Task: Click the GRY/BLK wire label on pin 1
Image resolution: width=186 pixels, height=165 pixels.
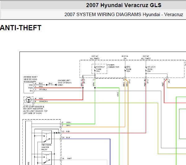Action: point(43,90)
